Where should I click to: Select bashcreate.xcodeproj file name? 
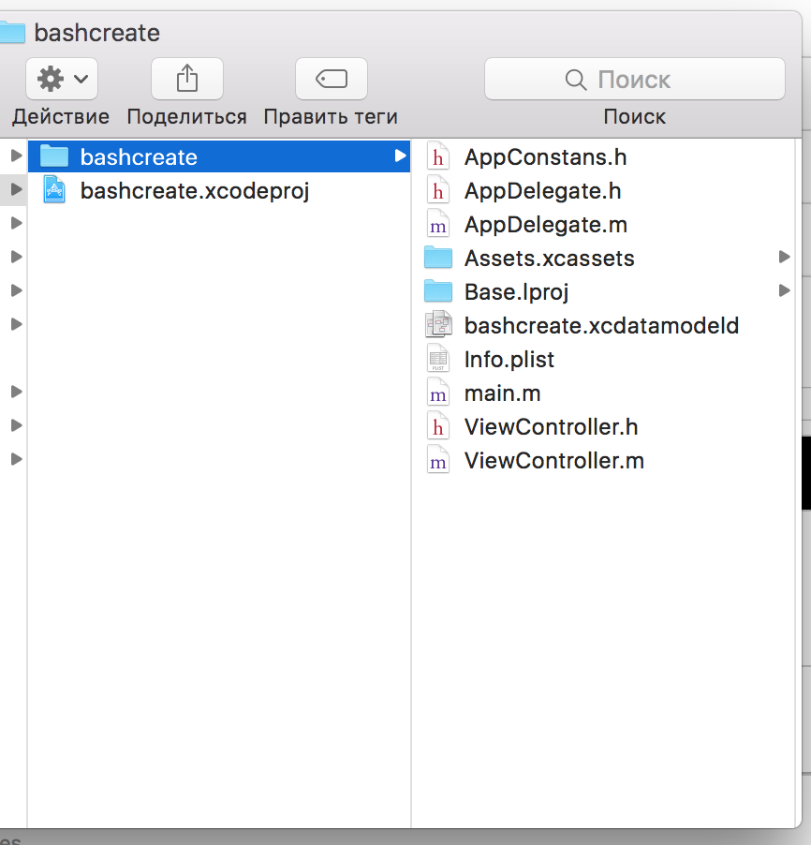(195, 191)
